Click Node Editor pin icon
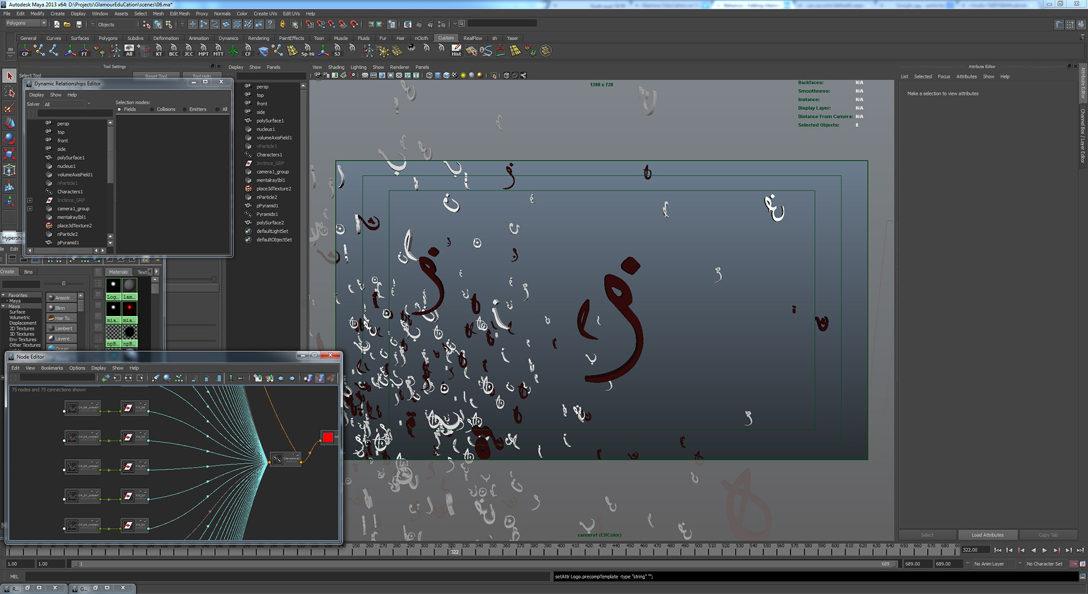The height and width of the screenshot is (594, 1088). 231,378
